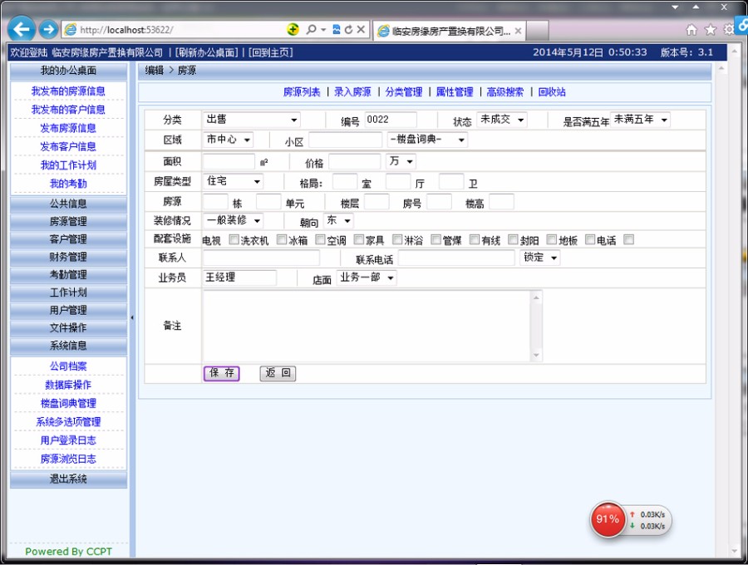The width and height of the screenshot is (748, 565).
Task: Click the browser Forward arrow button
Action: tap(49, 29)
